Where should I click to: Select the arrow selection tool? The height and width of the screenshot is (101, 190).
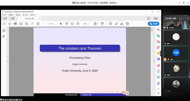[x=61, y=24]
